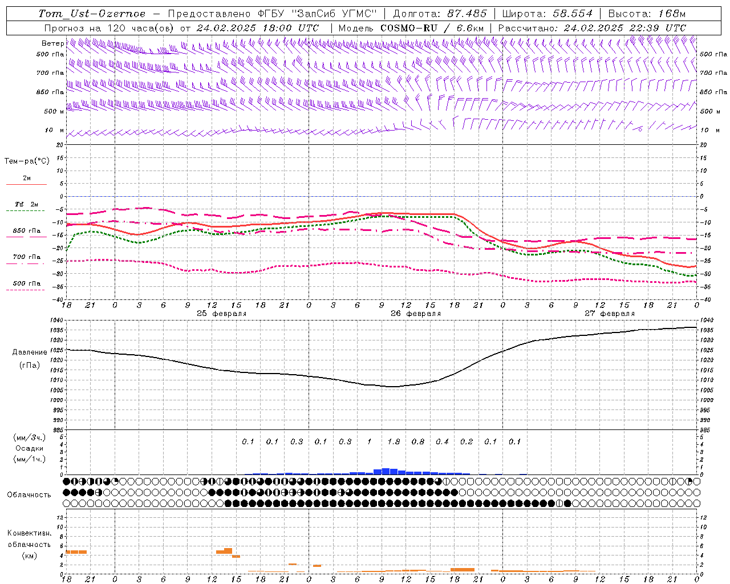The image size is (730, 584).
Task: Click the Прогноз на 120 часа(ов) text
Action: [110, 28]
